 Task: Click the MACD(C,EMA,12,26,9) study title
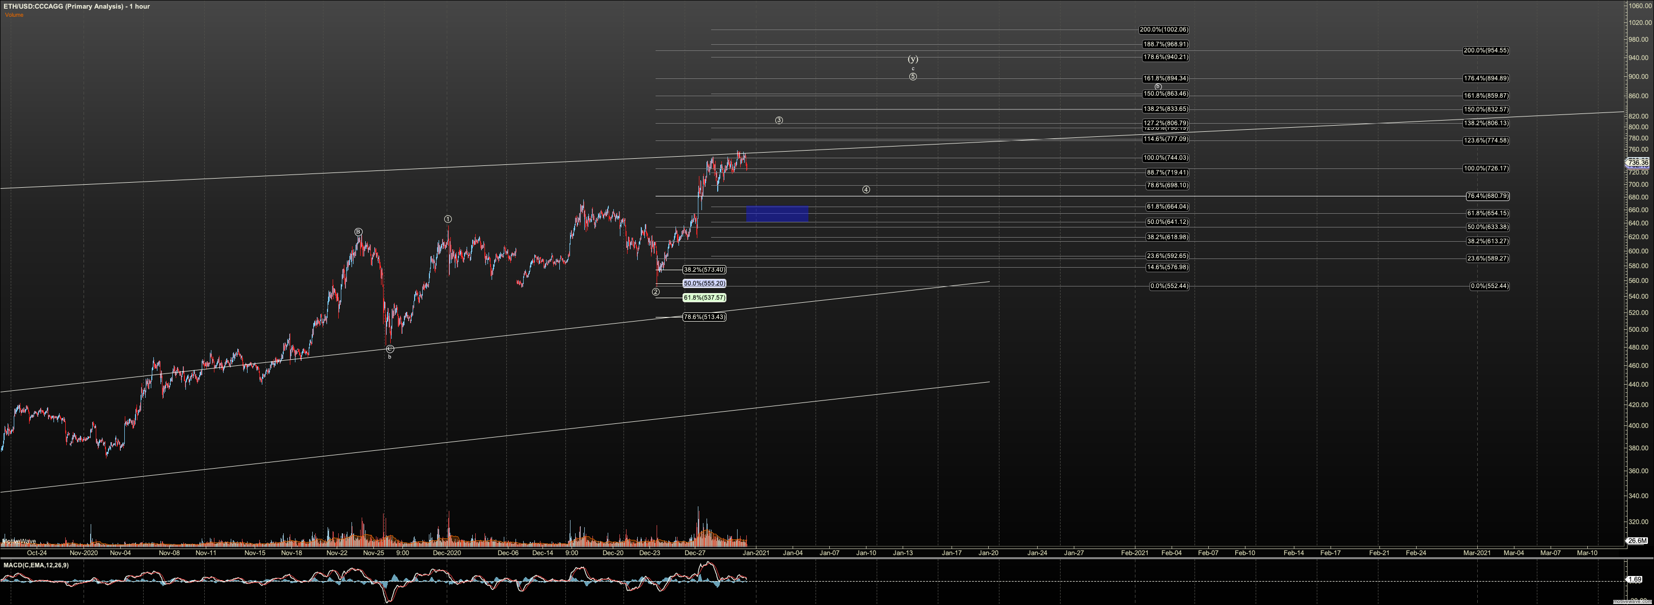[x=36, y=565]
